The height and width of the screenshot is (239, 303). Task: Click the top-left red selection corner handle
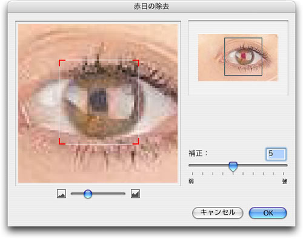[x=62, y=62]
